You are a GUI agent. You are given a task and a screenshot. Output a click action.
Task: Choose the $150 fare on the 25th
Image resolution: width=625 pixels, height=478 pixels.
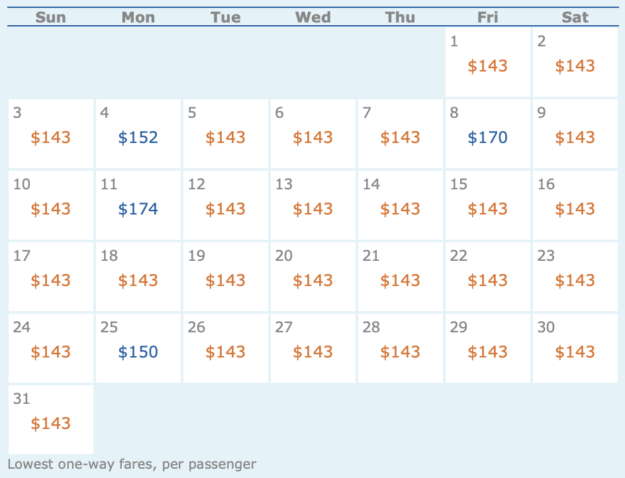[138, 352]
